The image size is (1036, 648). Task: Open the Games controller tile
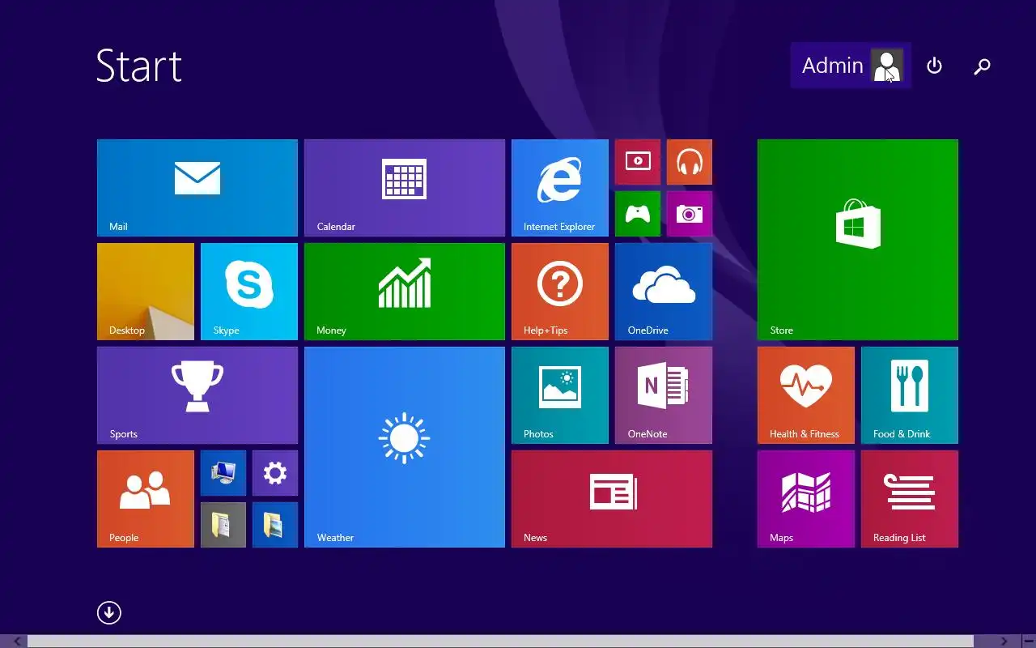pos(638,214)
